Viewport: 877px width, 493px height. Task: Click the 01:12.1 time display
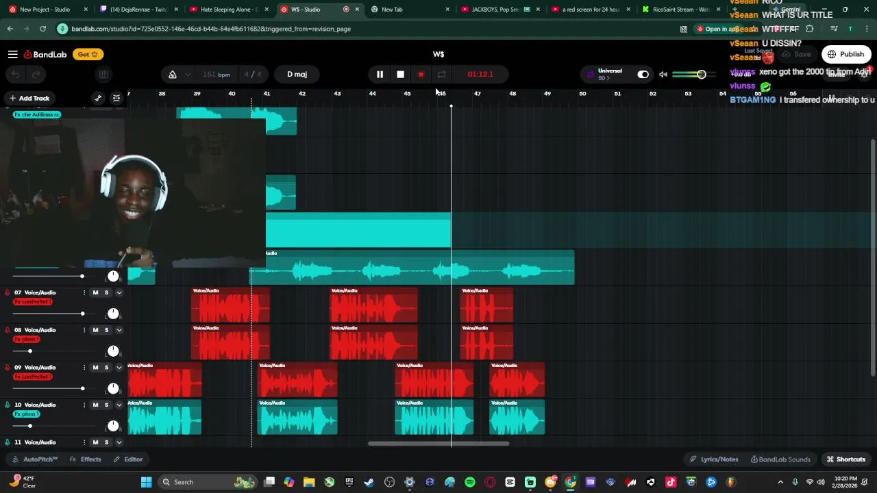click(480, 74)
